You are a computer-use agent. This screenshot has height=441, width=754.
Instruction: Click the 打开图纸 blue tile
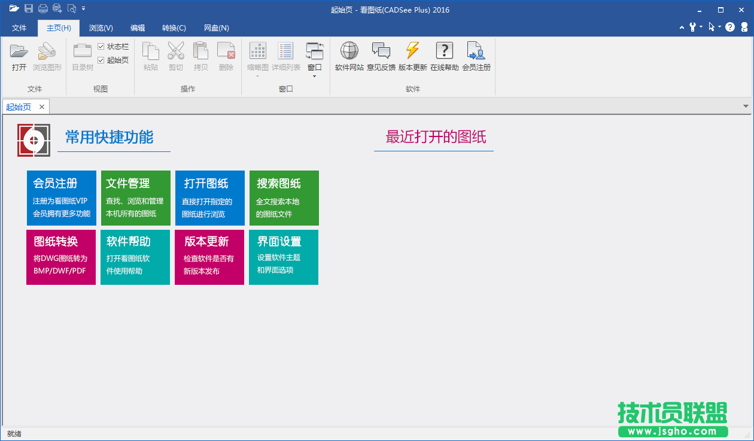(x=210, y=198)
